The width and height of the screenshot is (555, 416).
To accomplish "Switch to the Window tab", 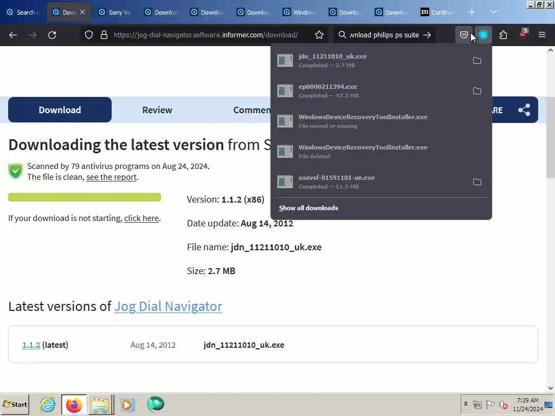I will point(299,12).
